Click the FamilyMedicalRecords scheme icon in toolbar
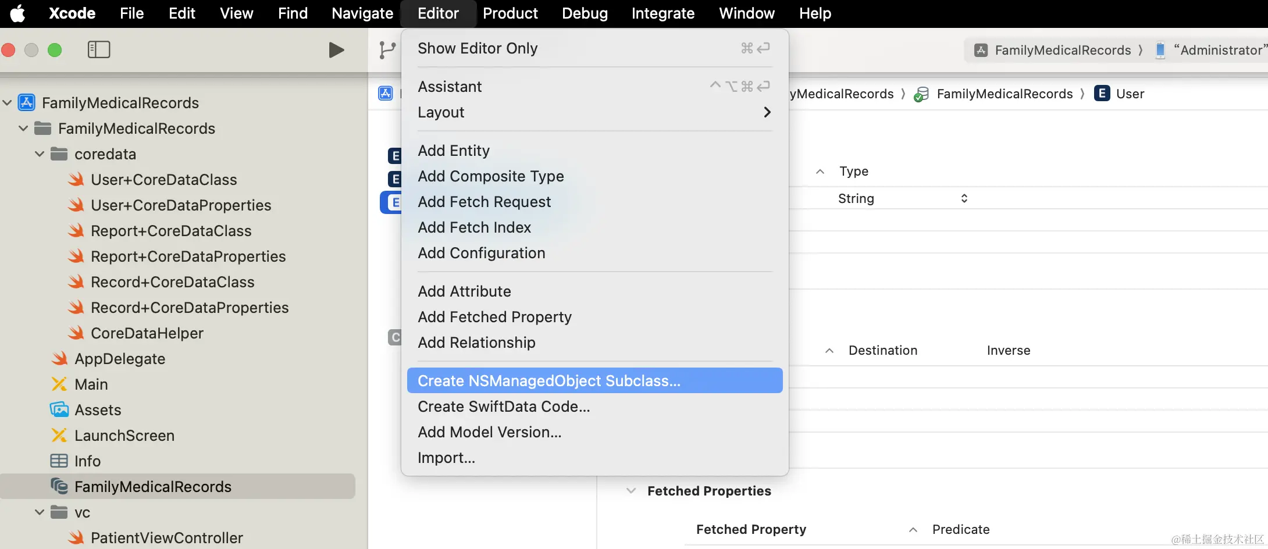Screen dimensions: 1268x549 click(x=981, y=50)
